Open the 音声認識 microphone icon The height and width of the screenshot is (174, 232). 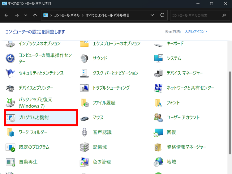[x=84, y=132]
